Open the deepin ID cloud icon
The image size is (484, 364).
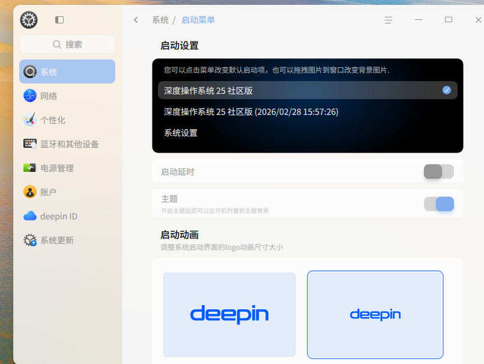(30, 216)
